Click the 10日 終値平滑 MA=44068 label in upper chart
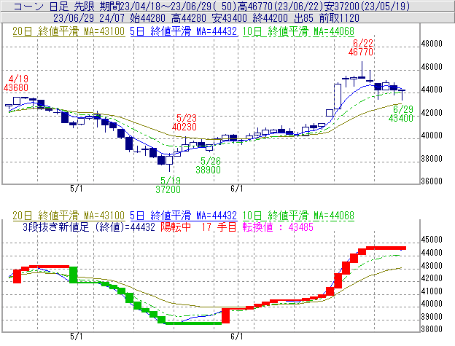Viewport: 455px width, 346px height. tap(298, 31)
